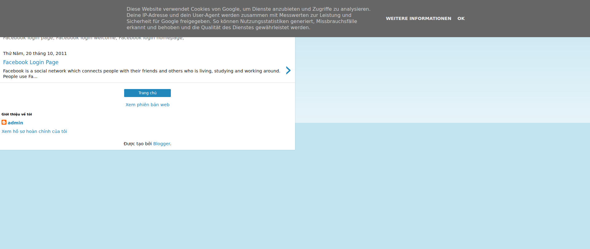Open the admin profile link
This screenshot has height=249, width=590.
pos(15,123)
